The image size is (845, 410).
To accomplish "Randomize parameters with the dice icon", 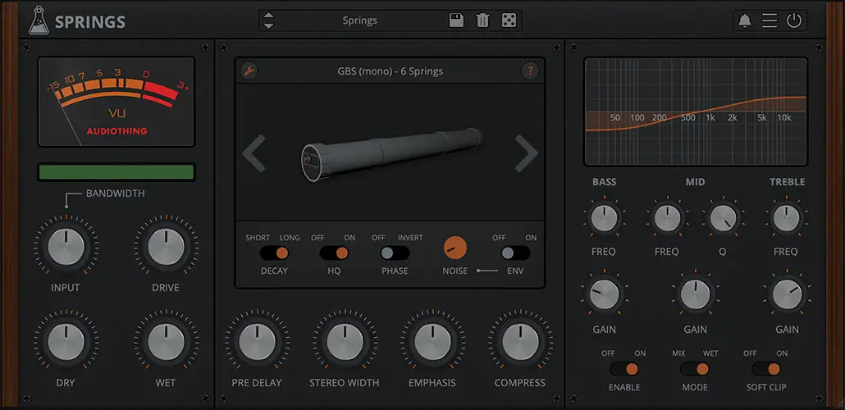I will pos(508,20).
